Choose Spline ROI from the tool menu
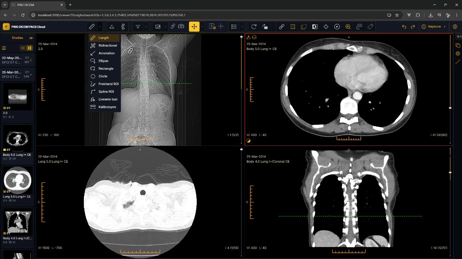This screenshot has width=462, height=259. click(104, 91)
